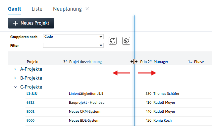Close the Neuplanung tab

[x=87, y=9]
